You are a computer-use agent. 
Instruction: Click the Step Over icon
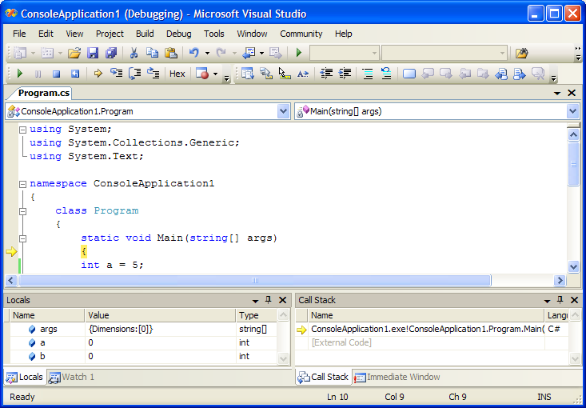point(135,74)
